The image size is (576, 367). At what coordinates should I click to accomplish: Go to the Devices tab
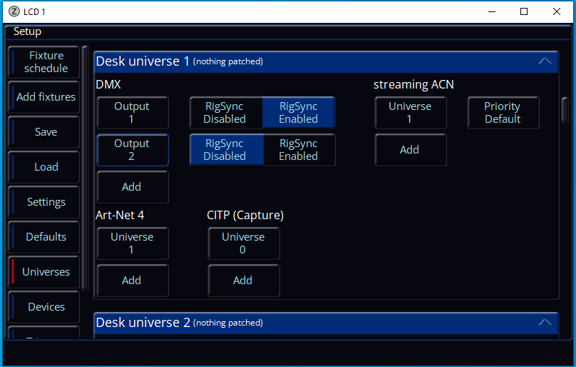46,307
